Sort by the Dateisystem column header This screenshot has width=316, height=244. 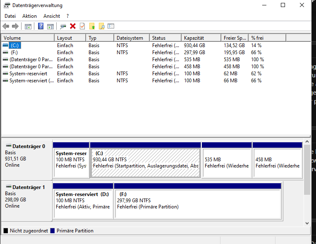tap(132, 38)
